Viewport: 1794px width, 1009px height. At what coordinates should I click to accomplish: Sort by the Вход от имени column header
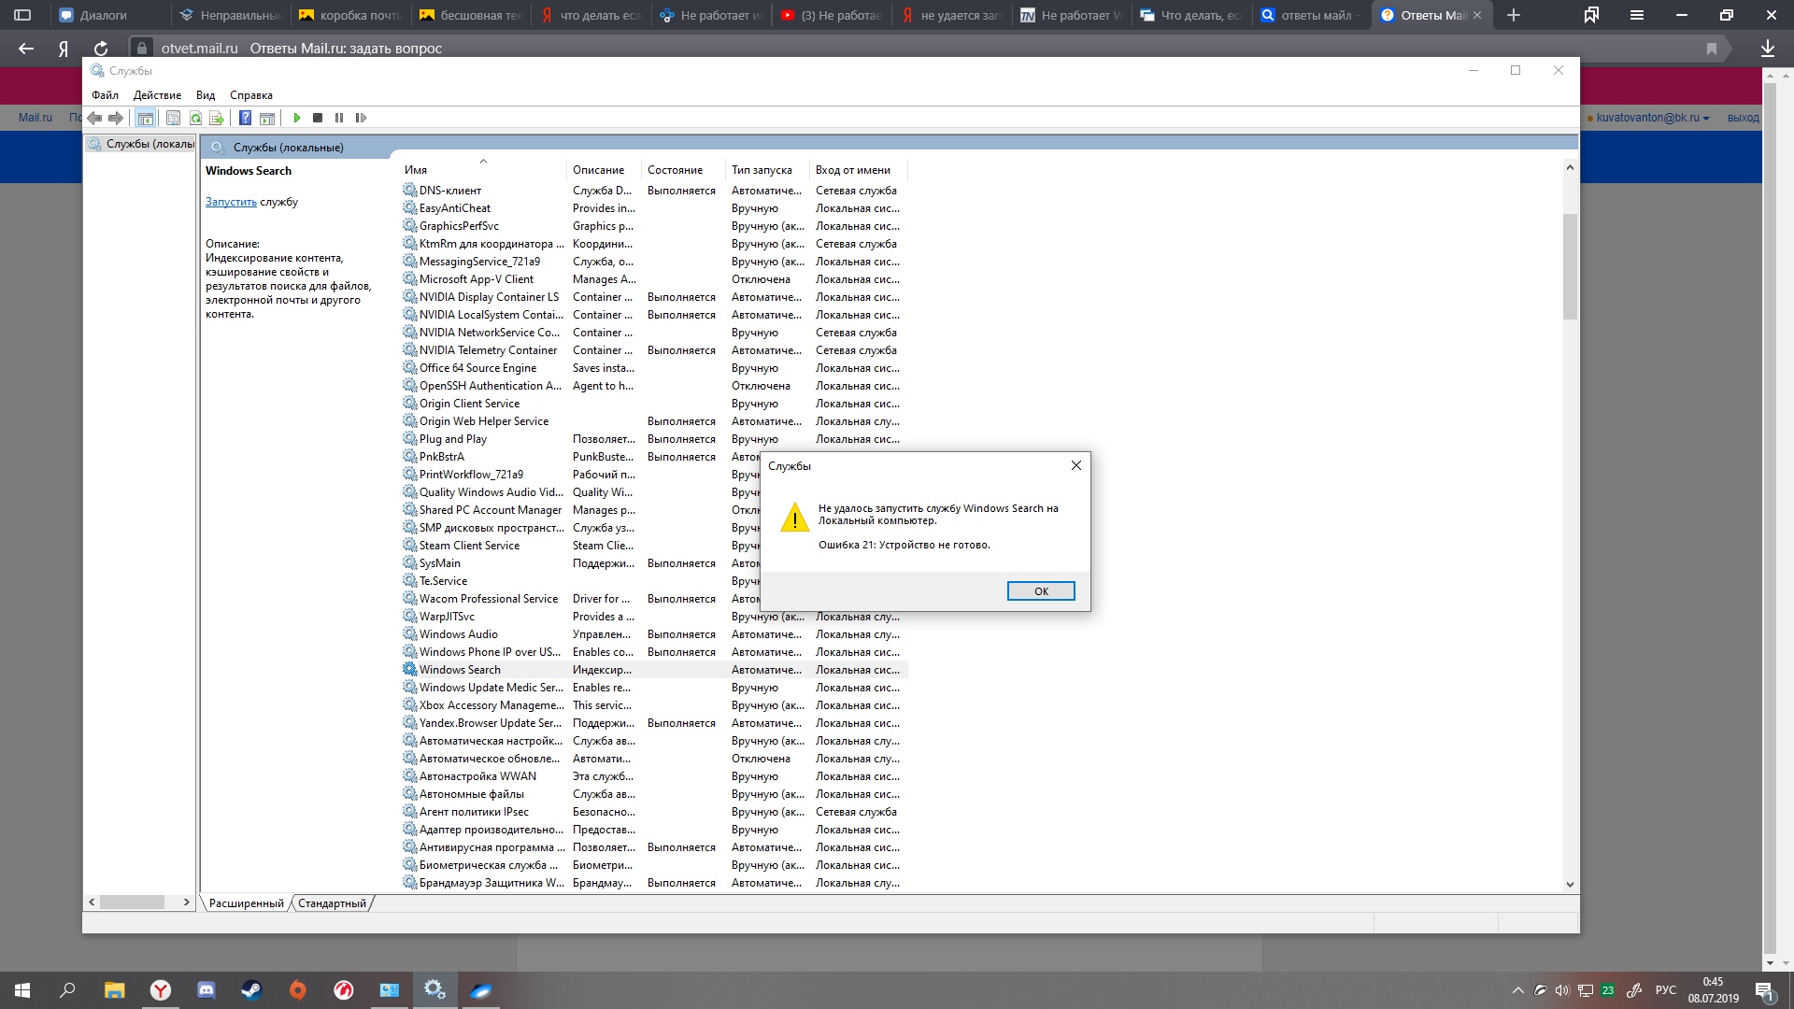pos(859,170)
